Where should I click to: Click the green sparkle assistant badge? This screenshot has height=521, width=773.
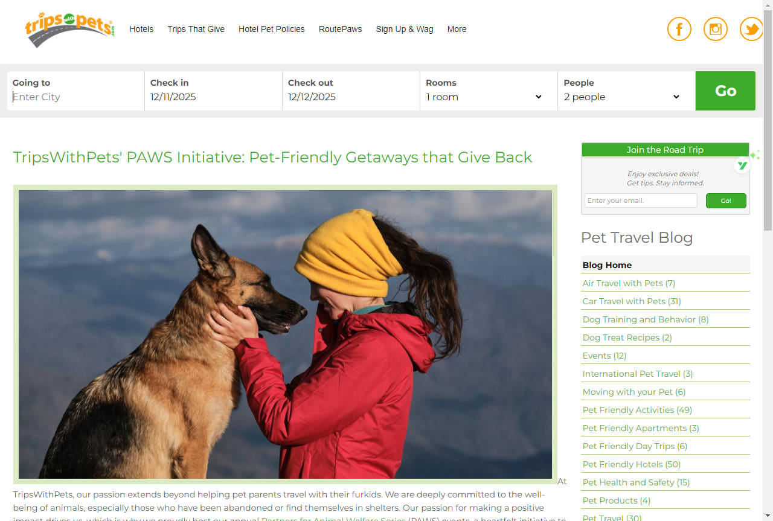(x=743, y=164)
